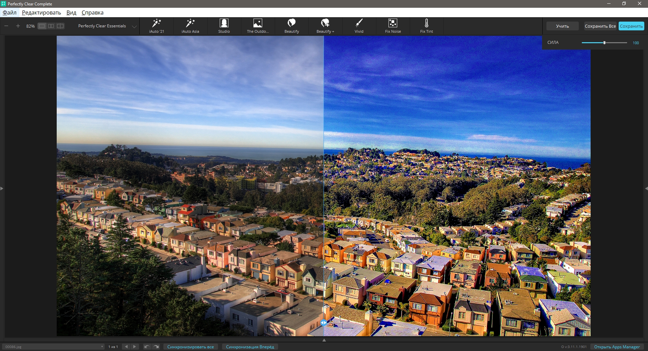Apply the iAuto '21 preset
The width and height of the screenshot is (648, 351).
coord(157,26)
